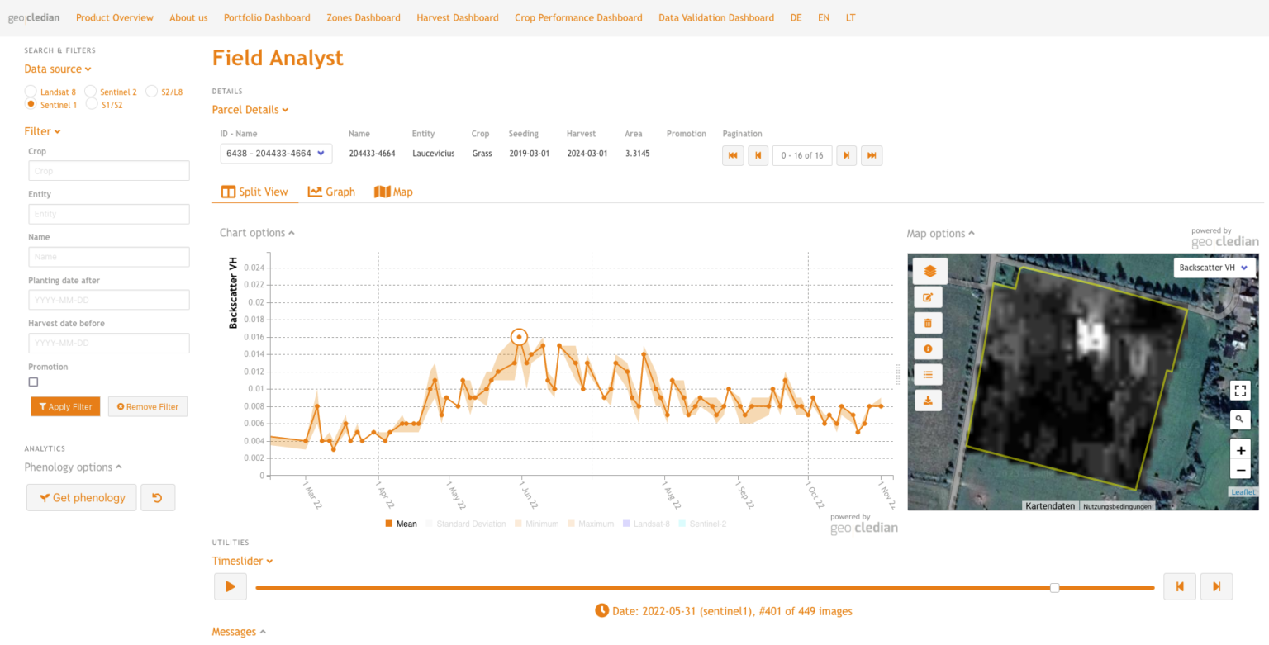
Task: Click the map info icon
Action: tap(927, 349)
